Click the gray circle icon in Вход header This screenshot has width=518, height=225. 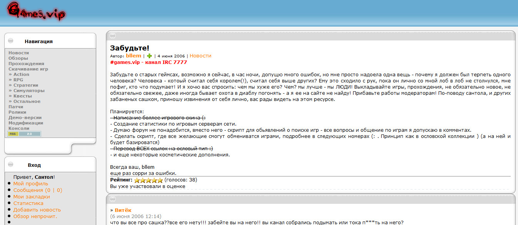(11, 165)
